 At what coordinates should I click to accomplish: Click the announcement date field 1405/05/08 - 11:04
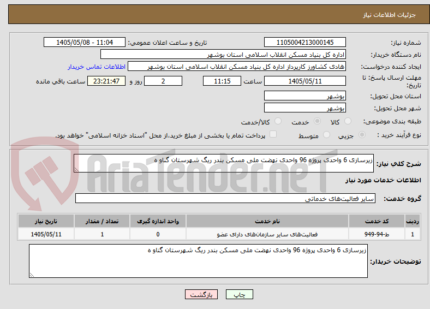85,43
